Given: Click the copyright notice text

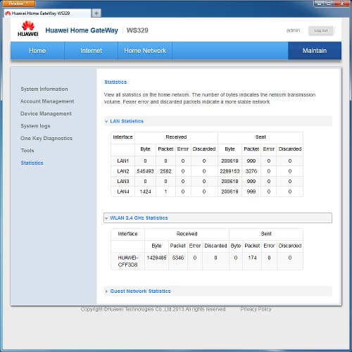Looking at the screenshot, I should 153,309.
